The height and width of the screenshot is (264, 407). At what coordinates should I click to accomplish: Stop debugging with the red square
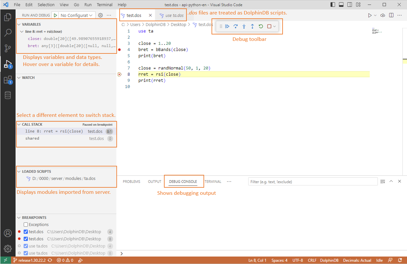coord(269,26)
